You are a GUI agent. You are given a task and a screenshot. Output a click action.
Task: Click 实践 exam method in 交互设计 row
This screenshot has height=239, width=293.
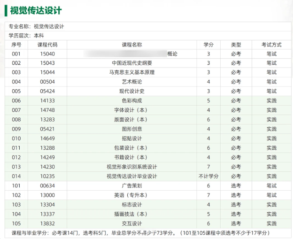pyautogui.click(x=271, y=224)
